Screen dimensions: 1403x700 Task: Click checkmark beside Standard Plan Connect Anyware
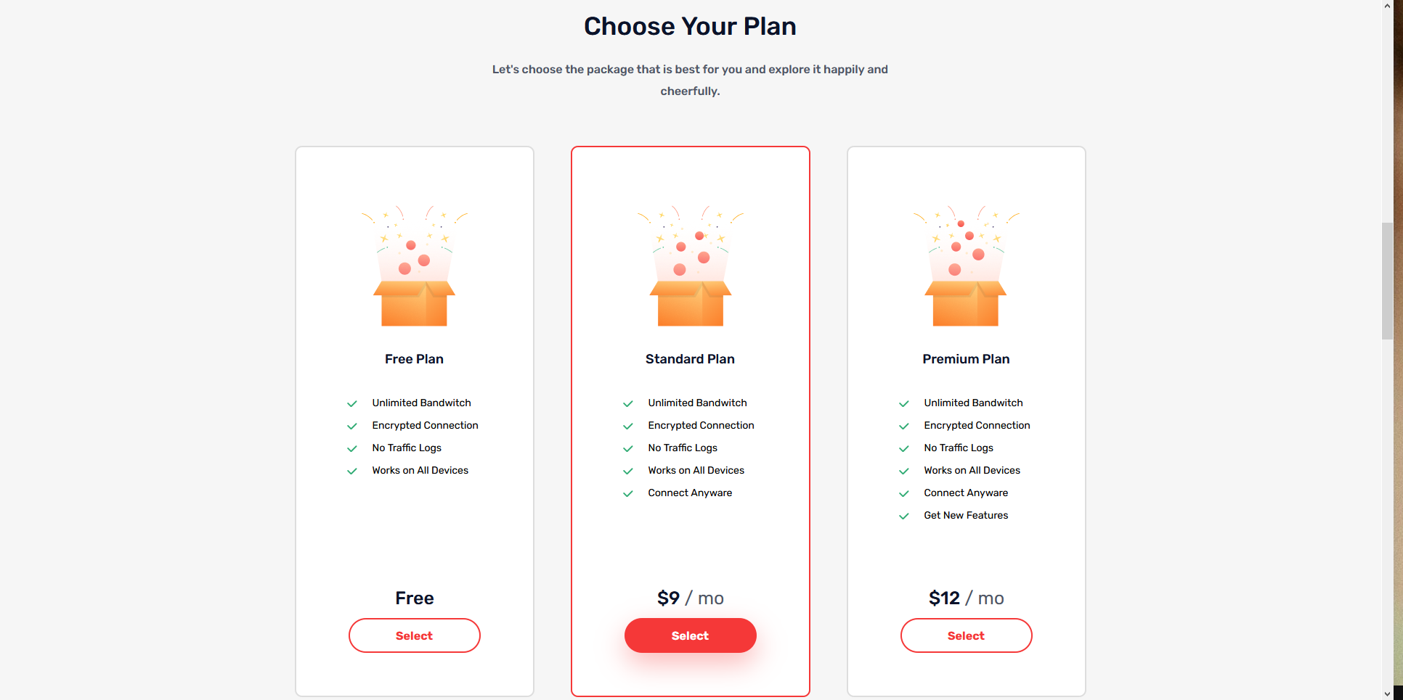(x=628, y=493)
